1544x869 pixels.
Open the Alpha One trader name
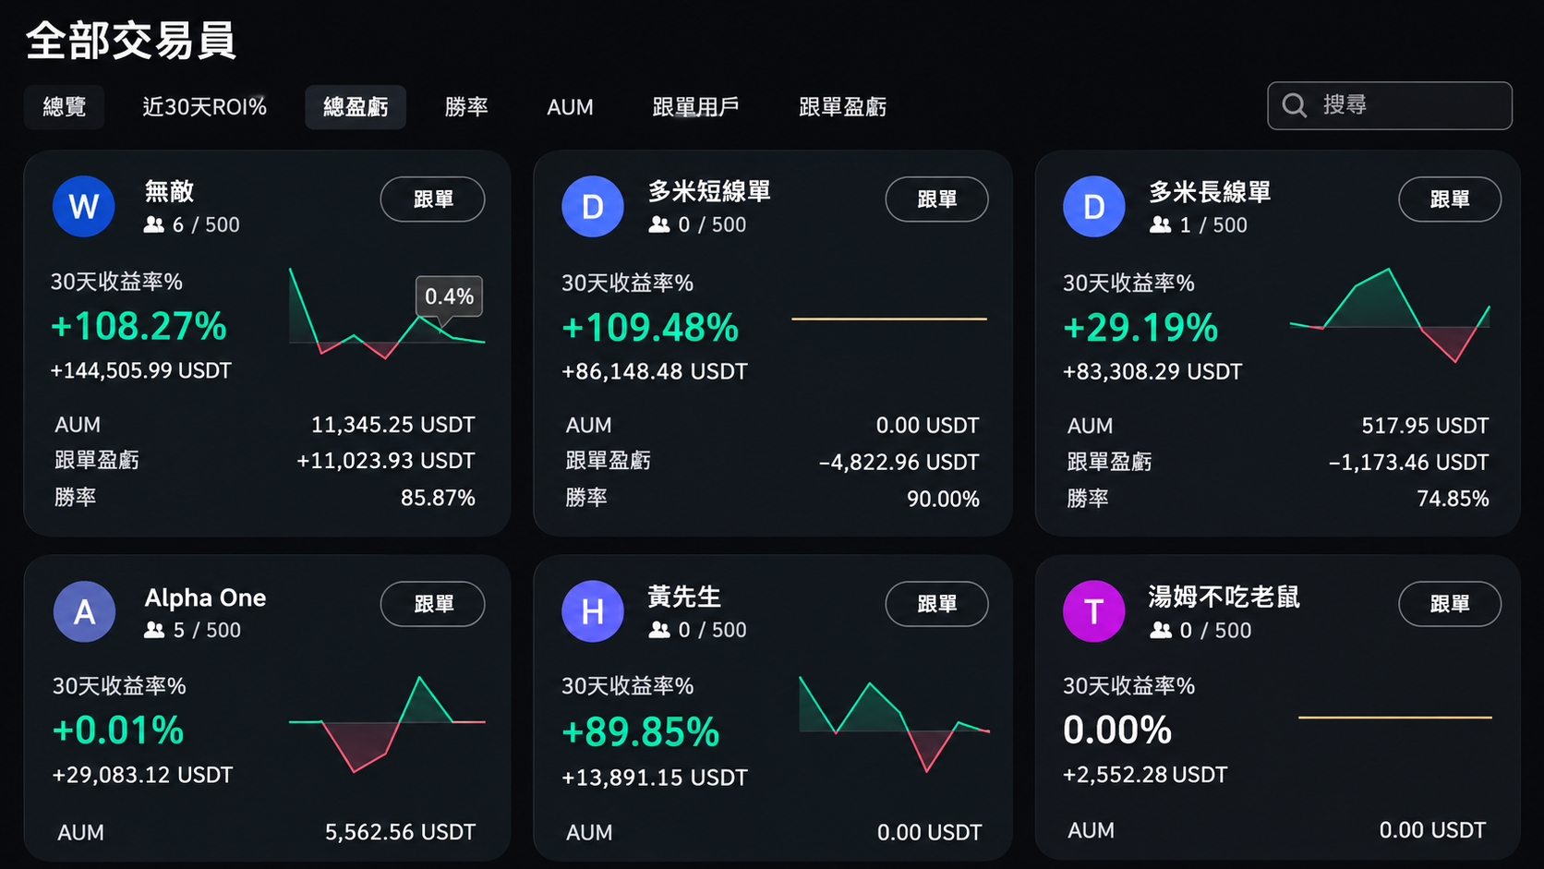[x=205, y=597]
